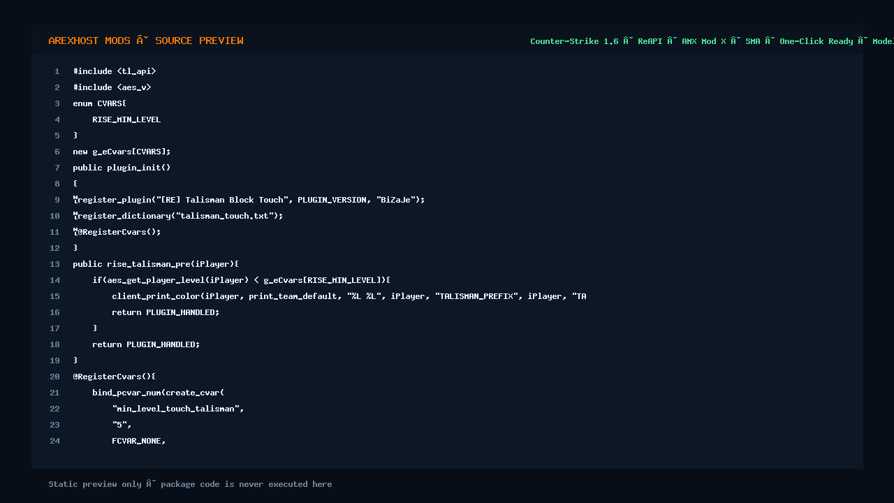Click the "public plugin_init()" function line
The height and width of the screenshot is (503, 894).
[122, 168]
